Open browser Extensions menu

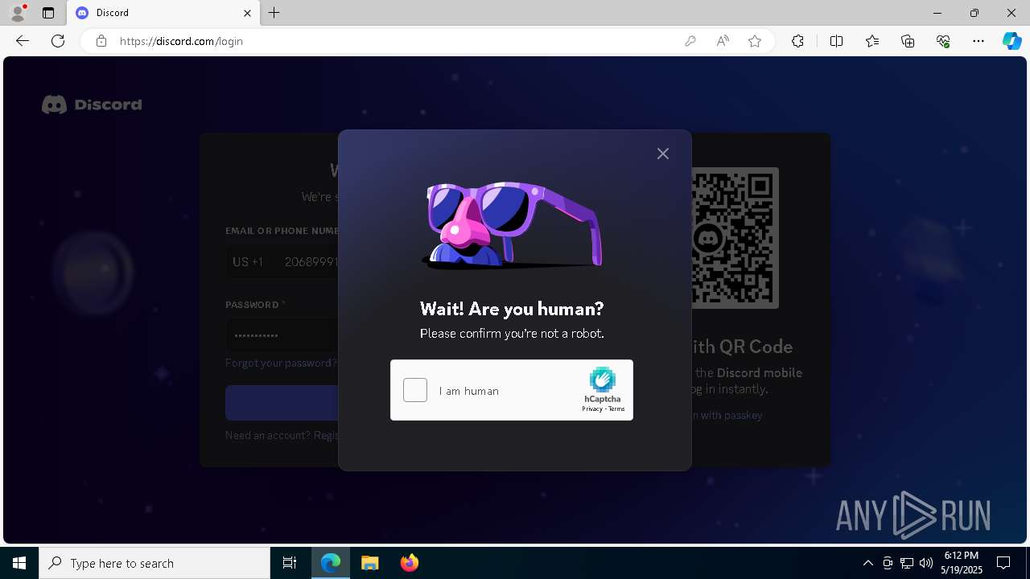click(797, 41)
